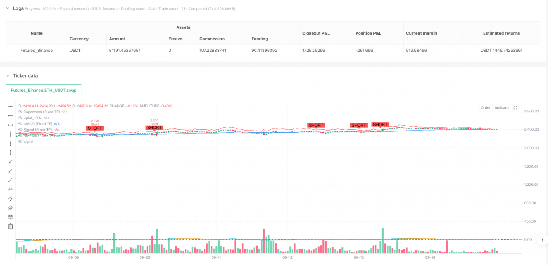Collapse the Logs section chevron
Image resolution: width=548 pixels, height=265 pixels.
pyautogui.click(x=8, y=8)
